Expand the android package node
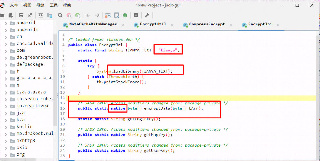This screenshot has height=161, width=320. (x=6, y=23)
